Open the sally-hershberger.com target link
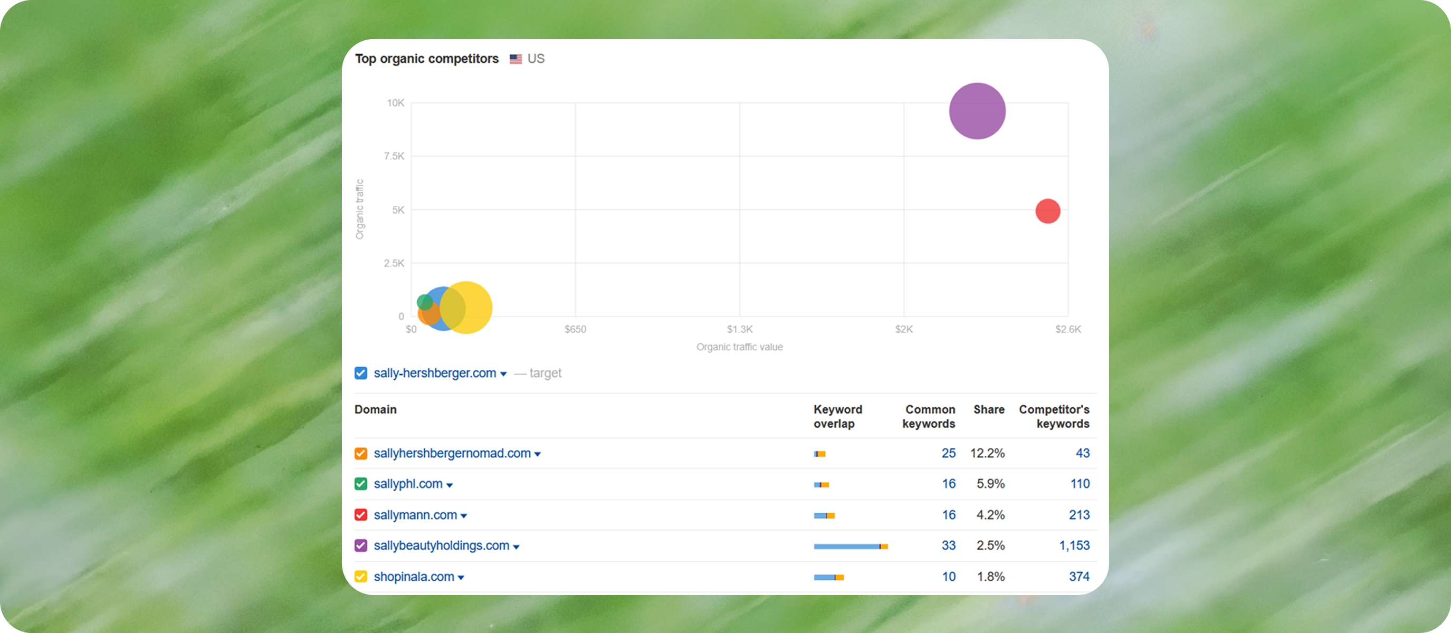Image resolution: width=1451 pixels, height=633 pixels. [x=435, y=373]
